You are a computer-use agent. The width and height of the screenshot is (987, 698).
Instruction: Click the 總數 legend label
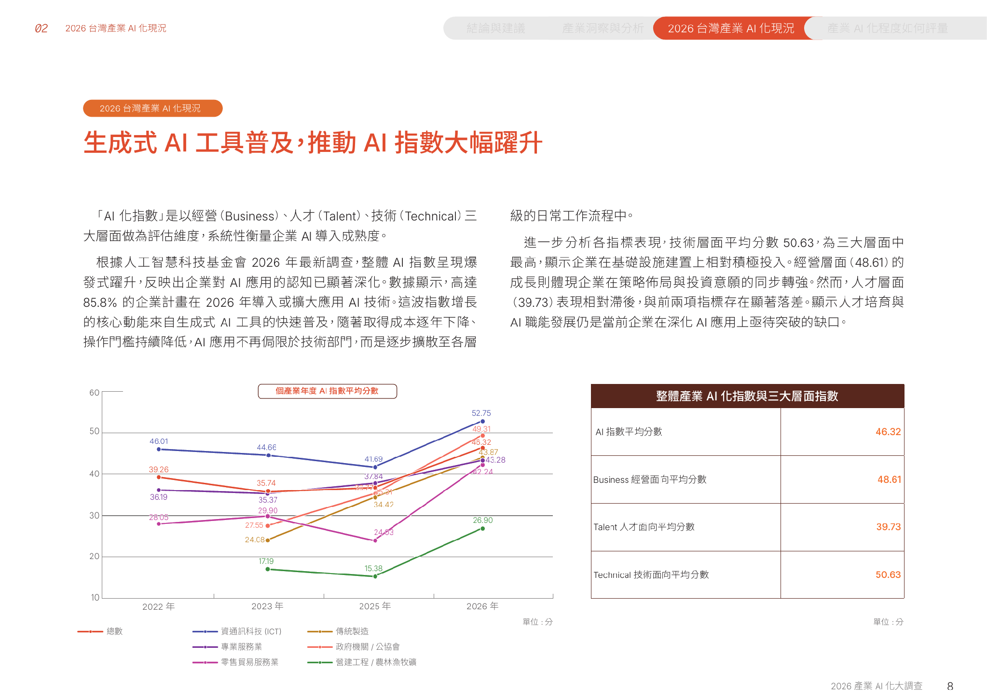coord(115,631)
